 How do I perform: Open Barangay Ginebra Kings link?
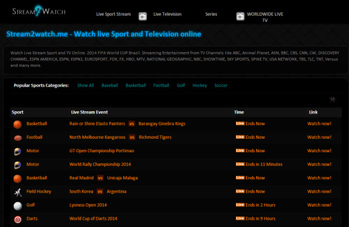[x=162, y=124]
